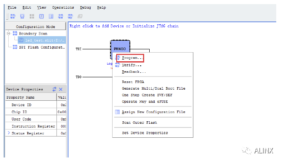This screenshot has height=162, width=282.
Task: Select Scan Outer Flash menu entry
Action: click(x=153, y=123)
